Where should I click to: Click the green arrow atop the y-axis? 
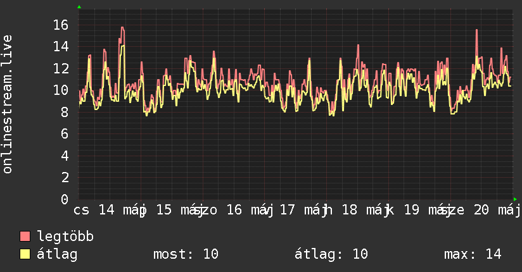click(79, 7)
